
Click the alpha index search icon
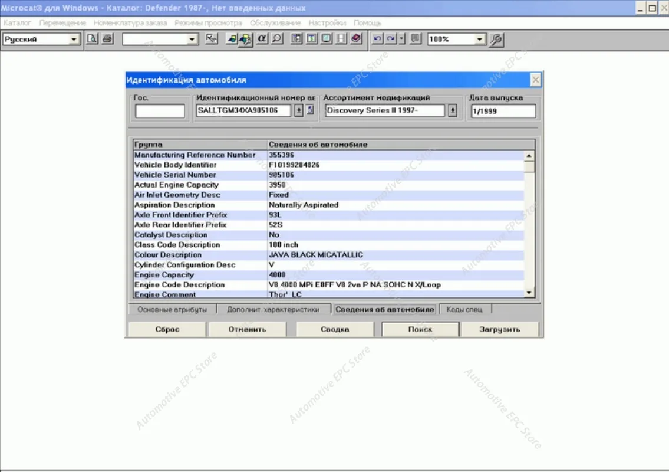pos(262,39)
